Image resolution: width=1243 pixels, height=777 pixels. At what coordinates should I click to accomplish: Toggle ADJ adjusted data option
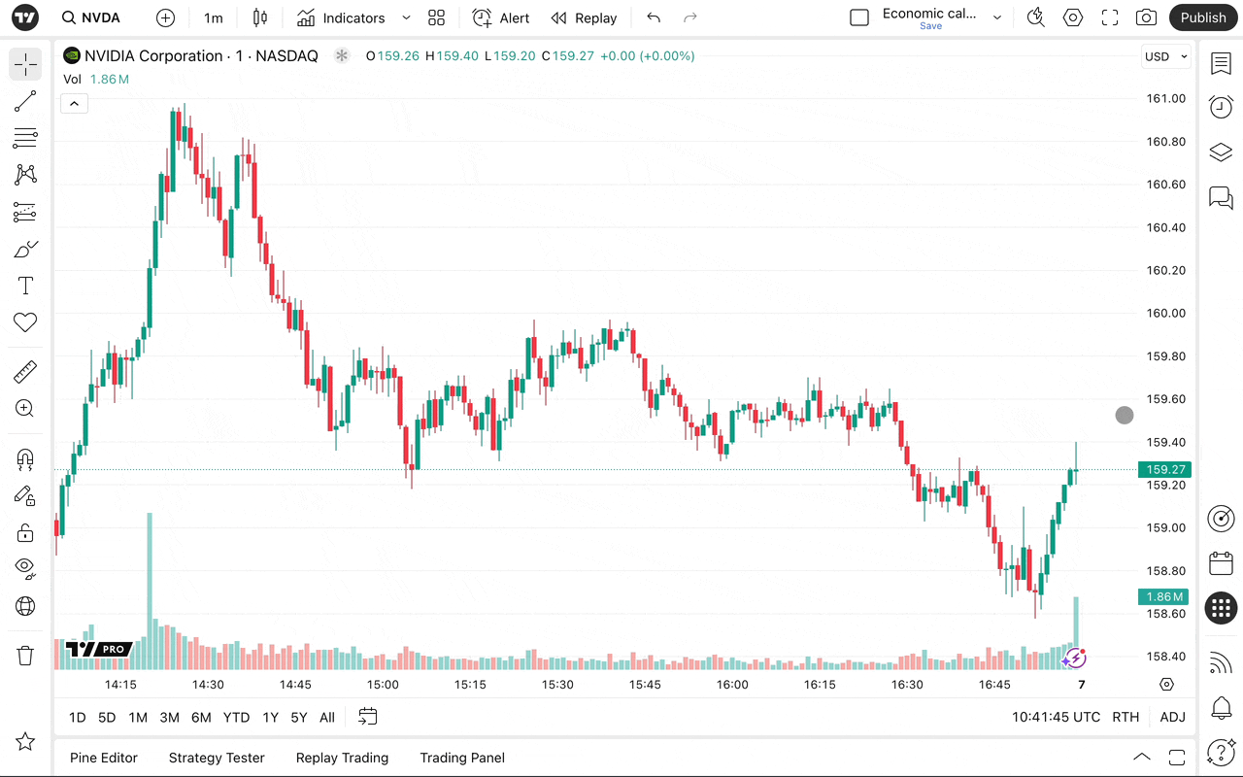1172,717
